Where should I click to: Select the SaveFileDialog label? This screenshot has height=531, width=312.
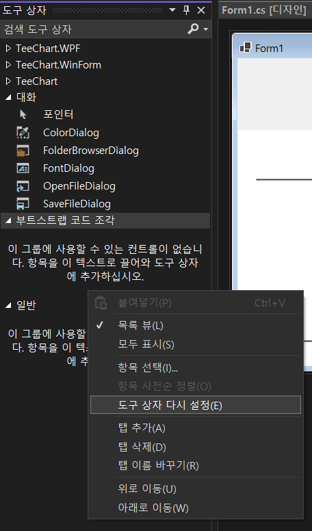point(77,204)
